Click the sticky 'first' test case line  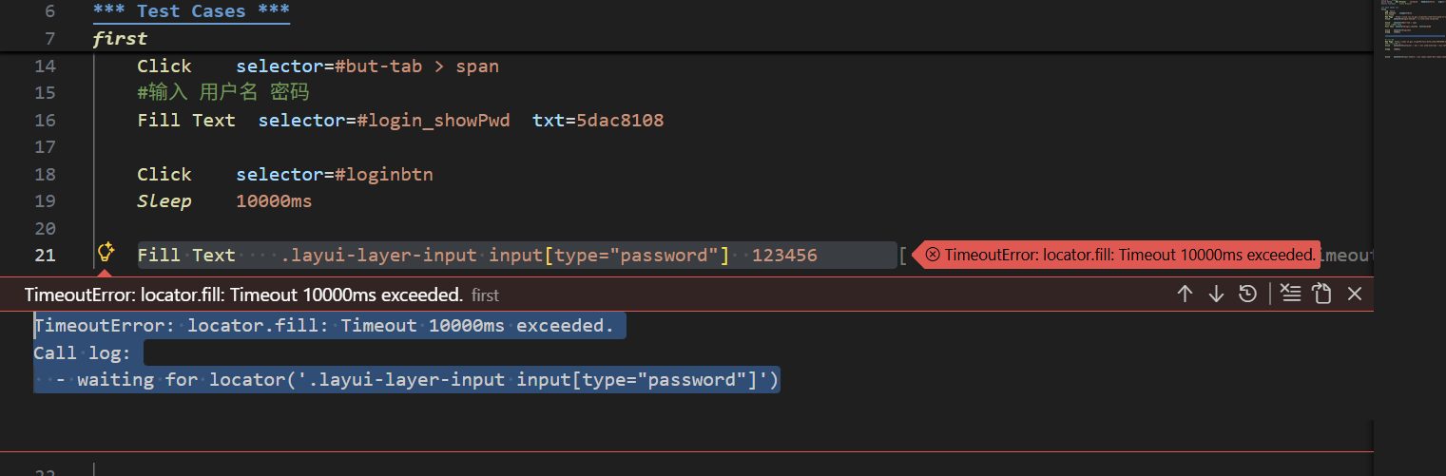tap(120, 39)
